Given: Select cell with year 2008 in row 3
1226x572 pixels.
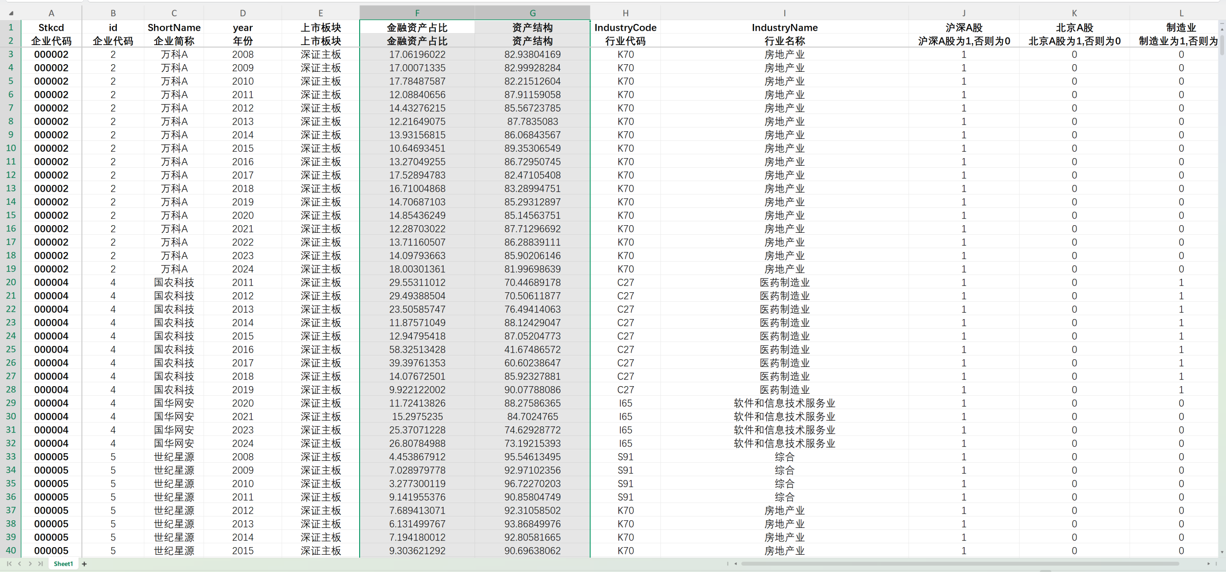Looking at the screenshot, I should 242,55.
